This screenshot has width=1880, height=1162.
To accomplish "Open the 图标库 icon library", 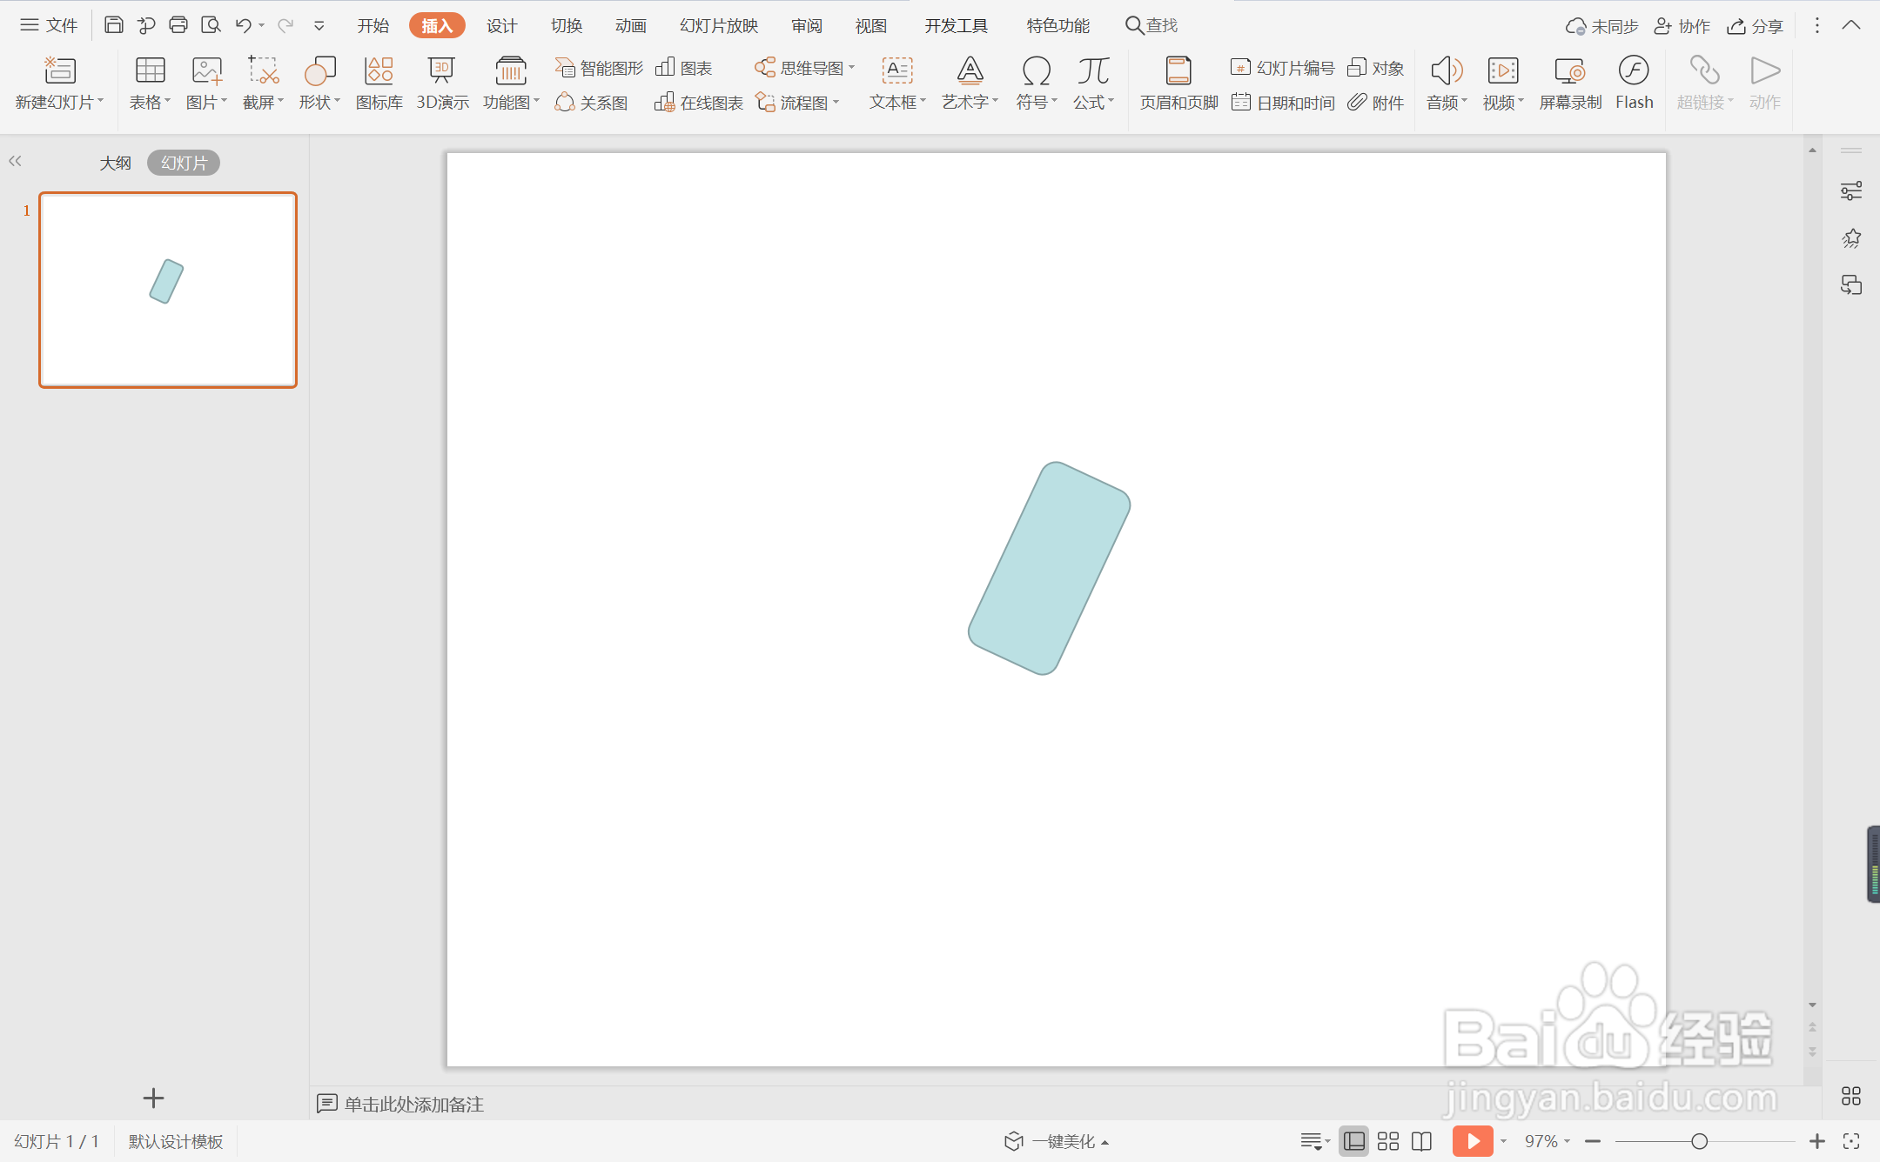I will click(x=379, y=83).
